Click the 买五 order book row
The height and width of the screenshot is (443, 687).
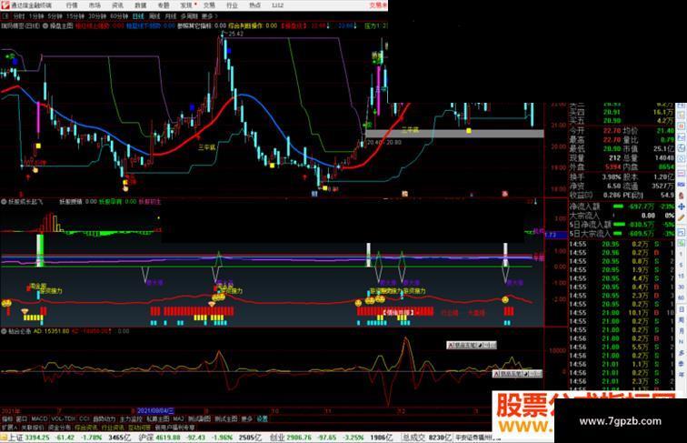[x=622, y=121]
